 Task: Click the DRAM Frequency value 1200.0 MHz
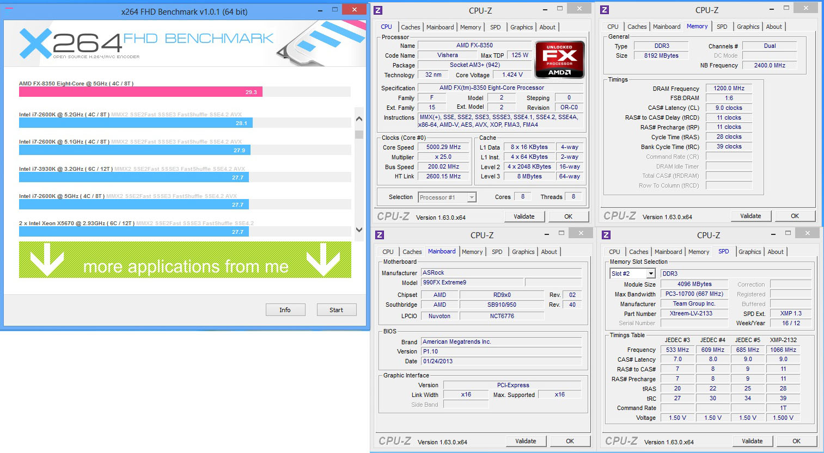(x=729, y=88)
